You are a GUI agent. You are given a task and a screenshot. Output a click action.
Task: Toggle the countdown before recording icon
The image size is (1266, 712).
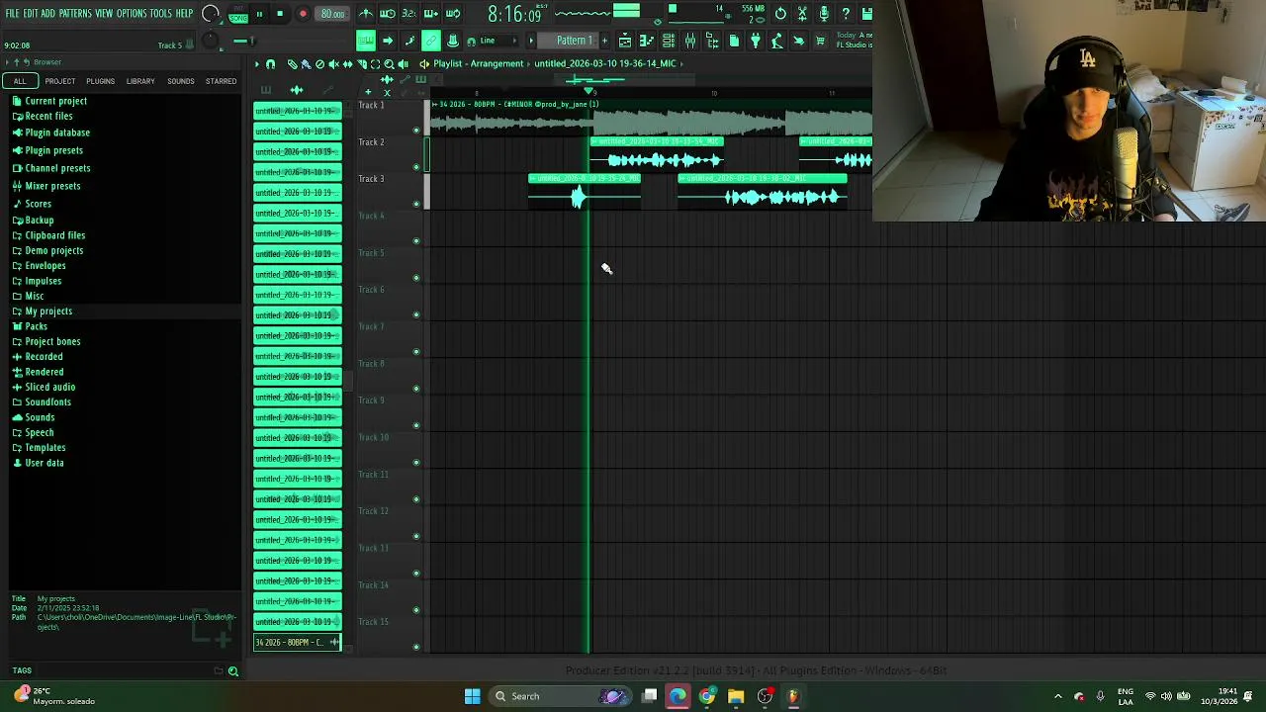click(x=409, y=14)
